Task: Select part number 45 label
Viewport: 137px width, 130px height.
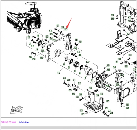Action: point(30,57)
